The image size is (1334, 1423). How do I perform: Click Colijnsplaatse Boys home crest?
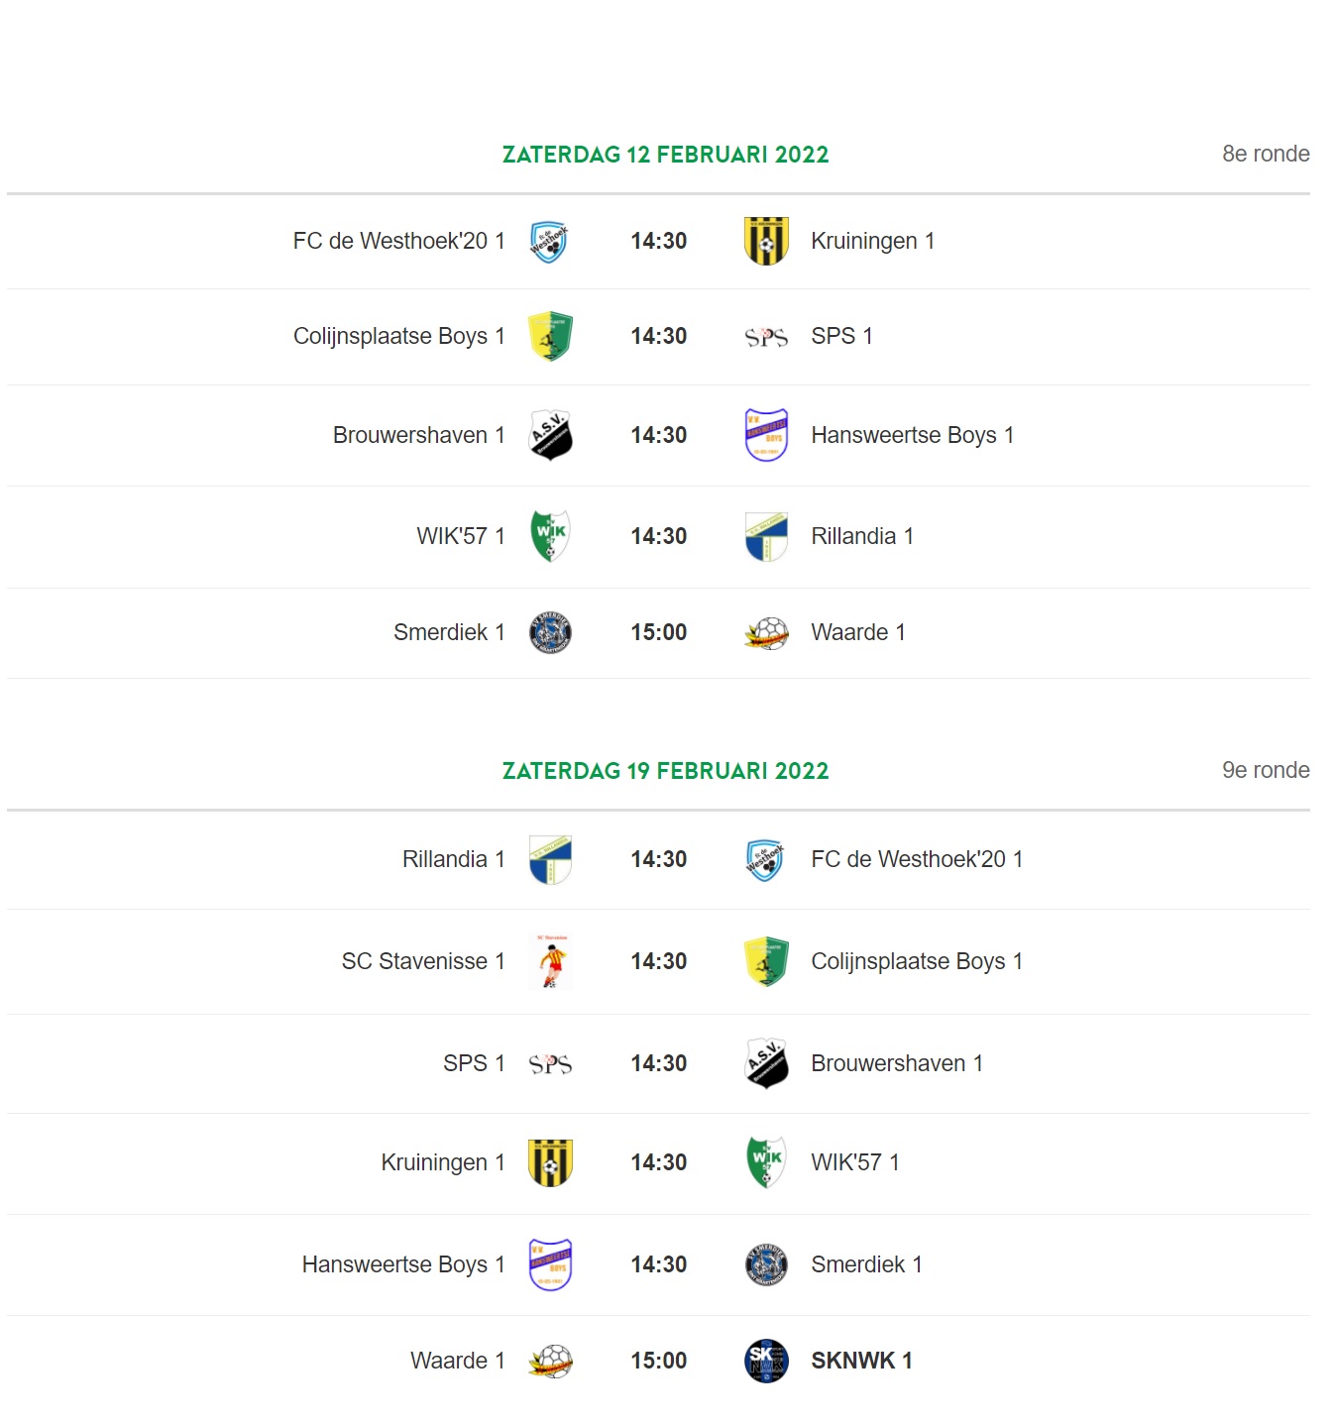tap(551, 336)
